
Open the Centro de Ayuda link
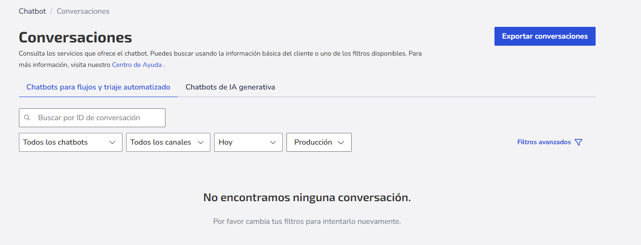(137, 65)
